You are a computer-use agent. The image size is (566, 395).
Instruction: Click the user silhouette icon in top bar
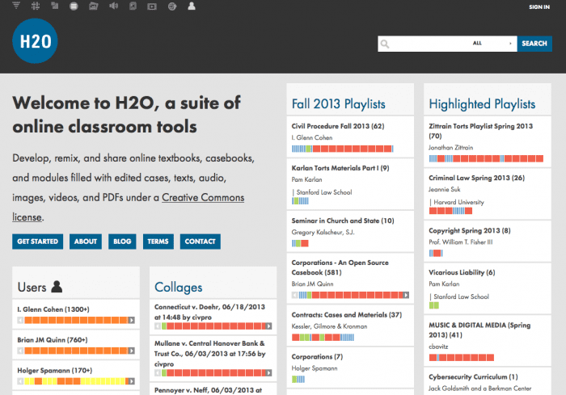pos(191,6)
